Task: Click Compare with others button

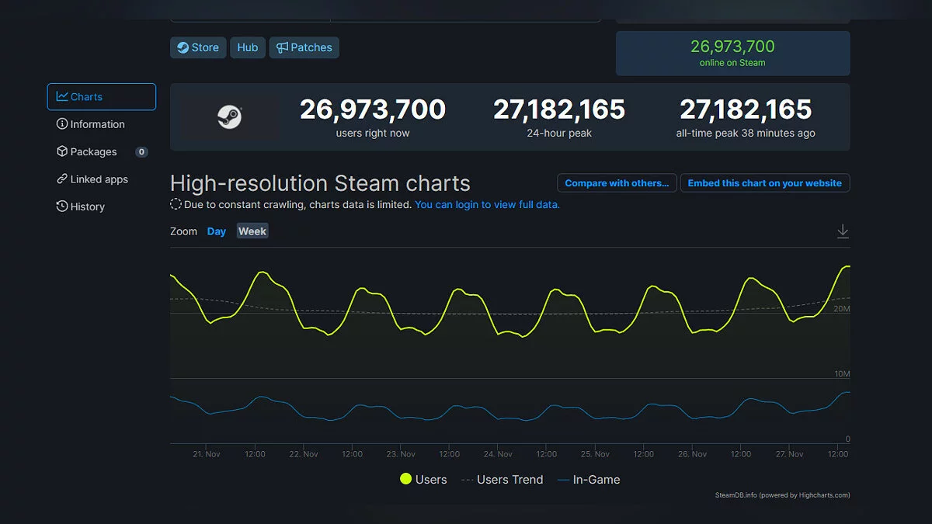Action: pyautogui.click(x=617, y=183)
